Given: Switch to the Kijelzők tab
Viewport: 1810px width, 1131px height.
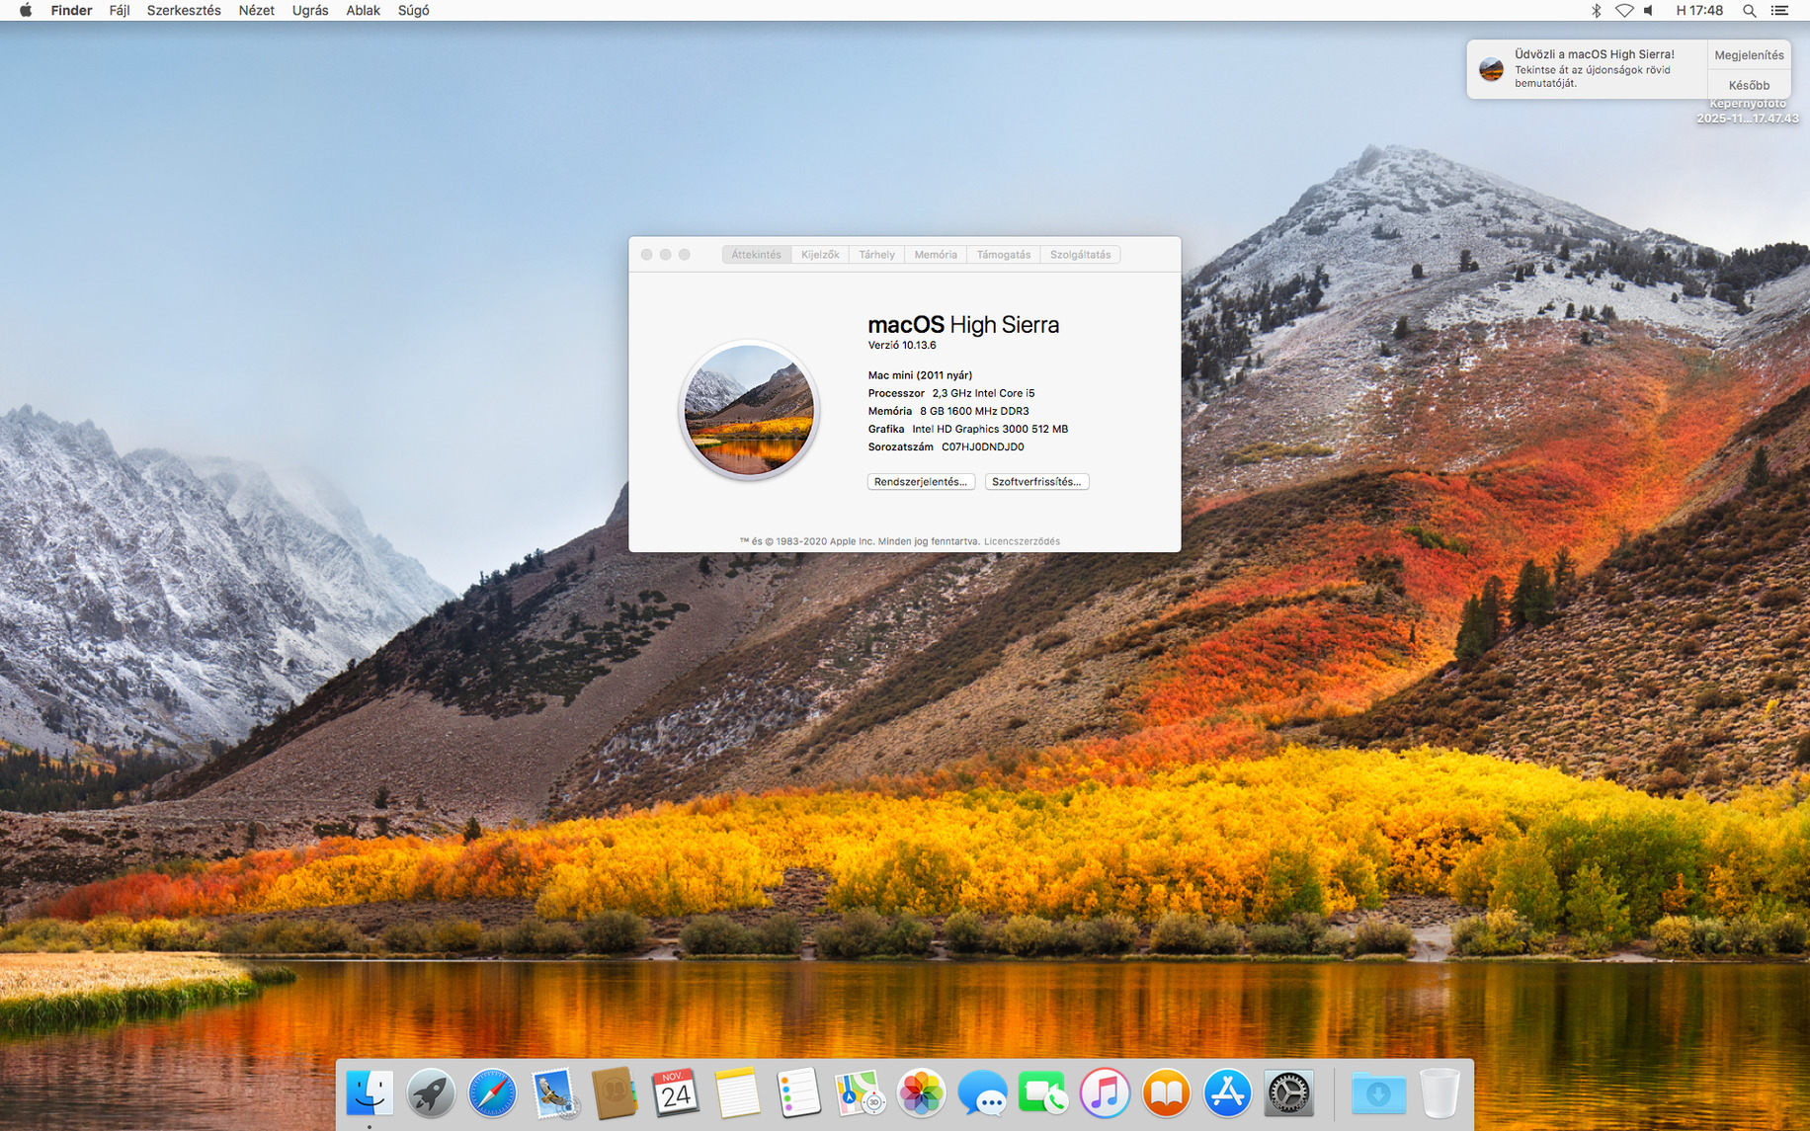Looking at the screenshot, I should 820,255.
